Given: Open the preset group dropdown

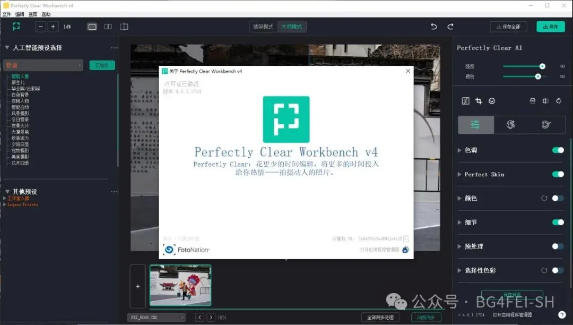Looking at the screenshot, I should coord(43,65).
